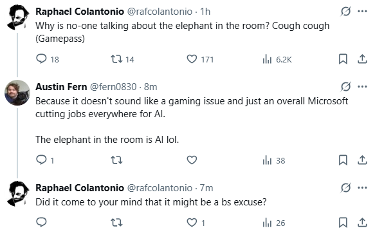View 38 views on Austin's reply

[274, 160]
